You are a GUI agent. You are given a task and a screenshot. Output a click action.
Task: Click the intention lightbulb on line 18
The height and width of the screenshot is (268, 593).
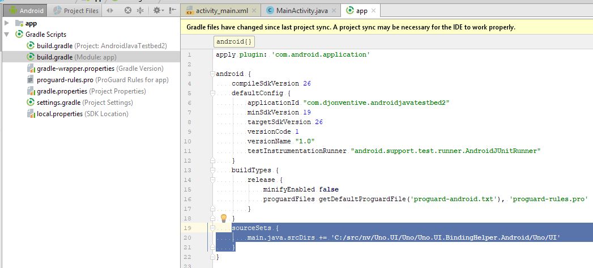click(224, 218)
